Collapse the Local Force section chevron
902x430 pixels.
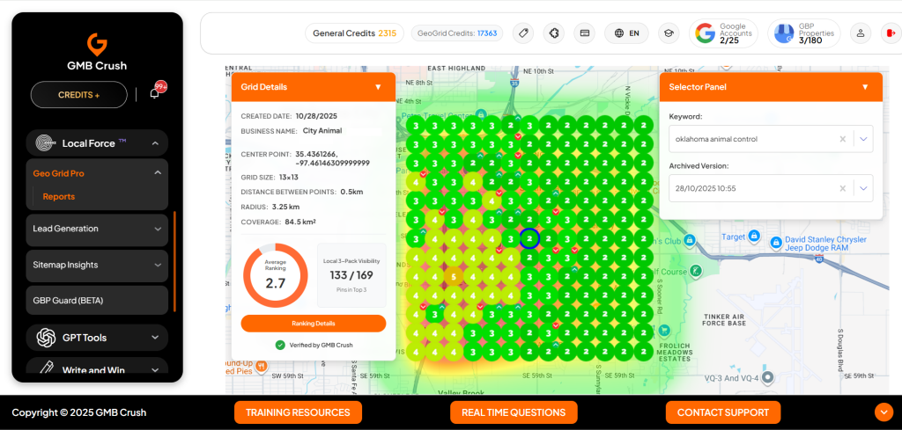pos(155,143)
